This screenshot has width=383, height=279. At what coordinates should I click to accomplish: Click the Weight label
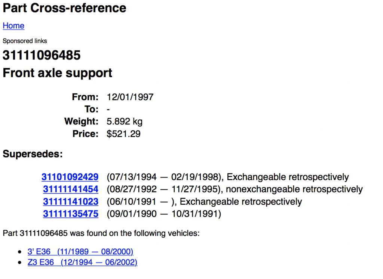[81, 121]
